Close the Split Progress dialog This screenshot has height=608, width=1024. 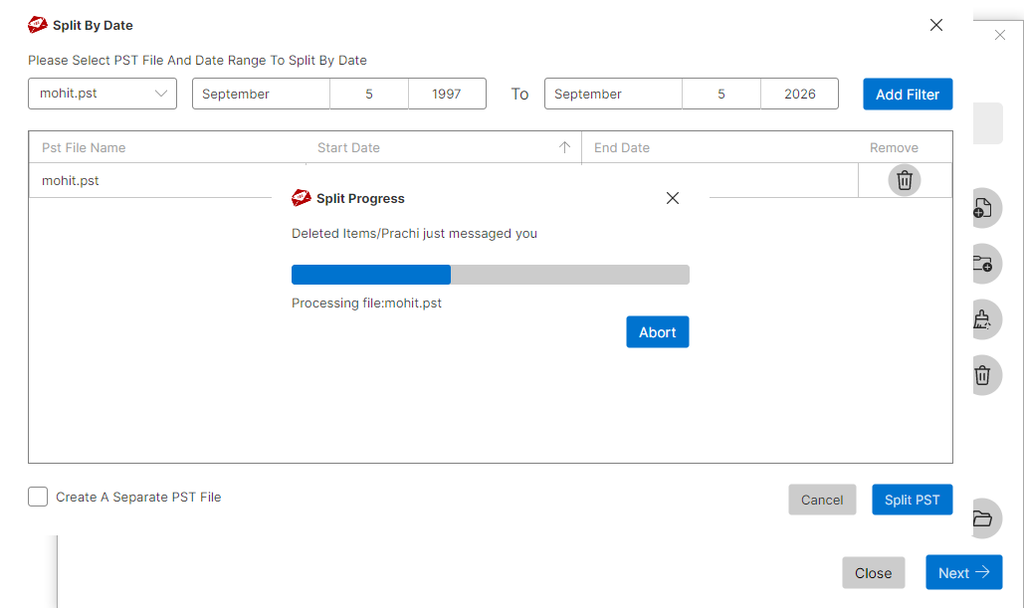[673, 198]
